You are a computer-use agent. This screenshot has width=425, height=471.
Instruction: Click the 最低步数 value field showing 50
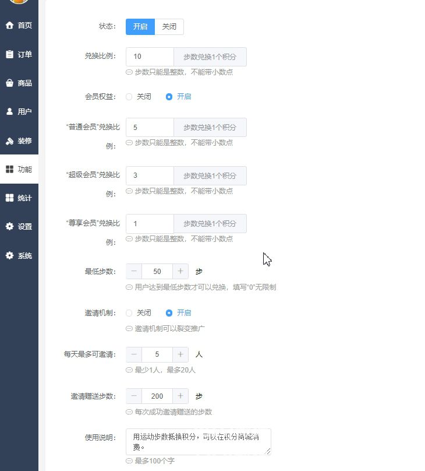point(157,271)
